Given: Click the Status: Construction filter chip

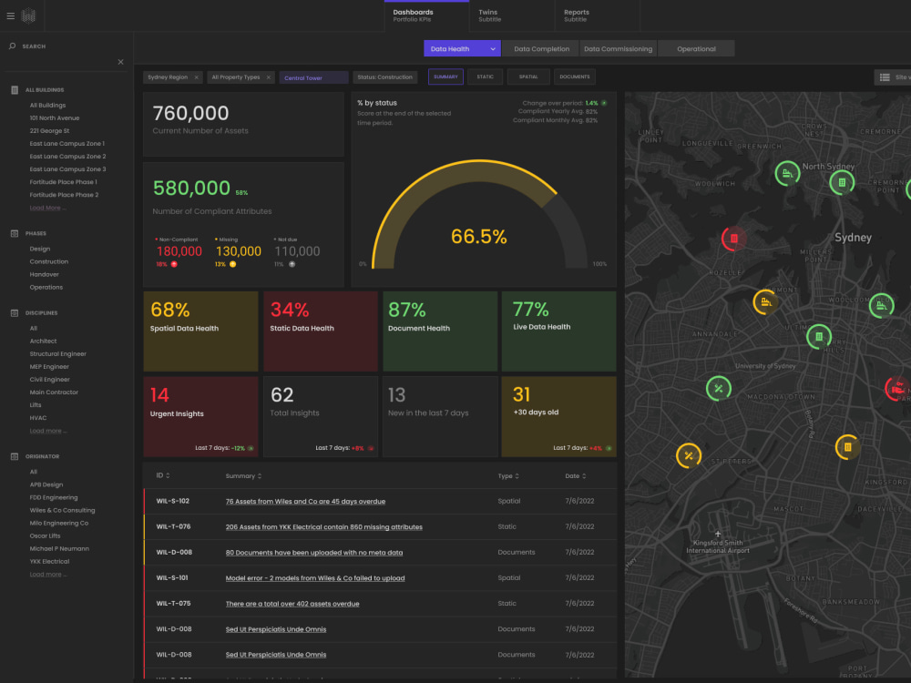Looking at the screenshot, I should (384, 77).
